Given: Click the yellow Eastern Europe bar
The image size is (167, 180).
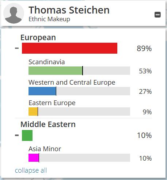Looking at the screenshot, I should (x=33, y=111).
